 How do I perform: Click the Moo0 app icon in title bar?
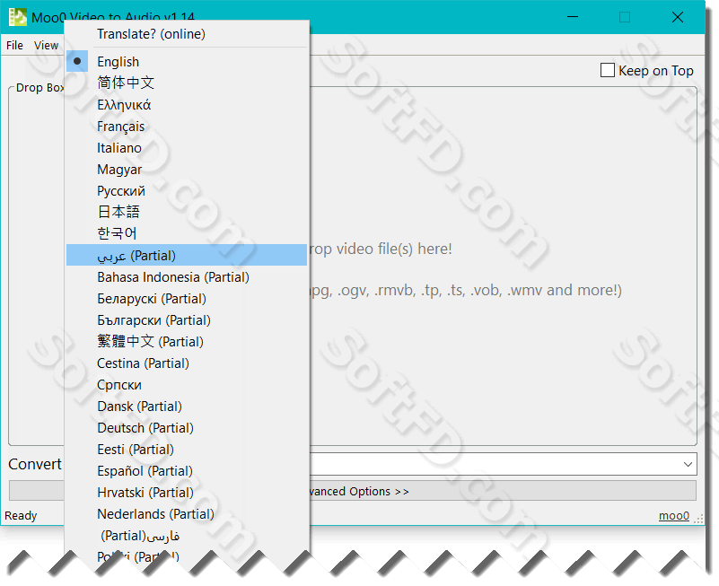(x=18, y=17)
